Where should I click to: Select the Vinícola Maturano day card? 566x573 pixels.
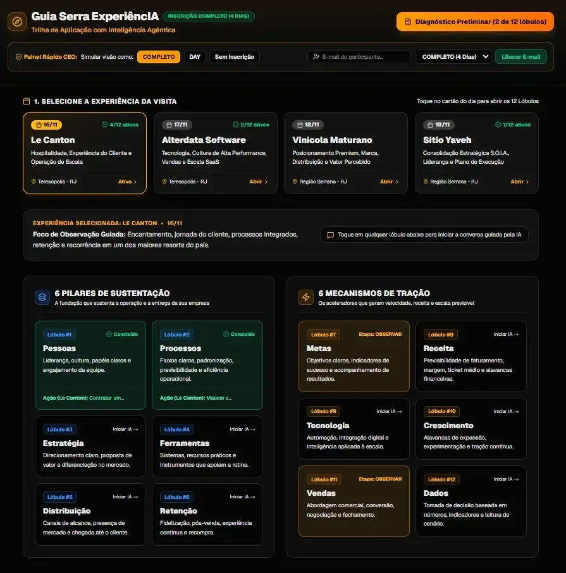pyautogui.click(x=346, y=153)
